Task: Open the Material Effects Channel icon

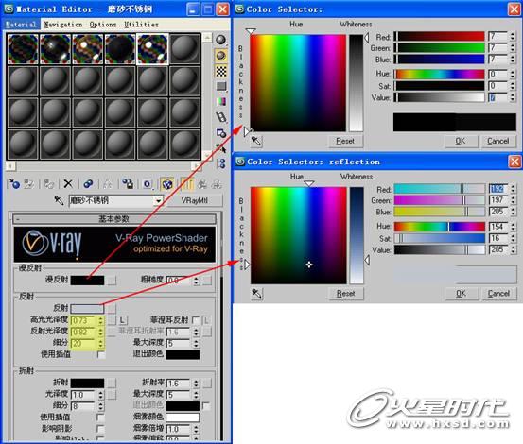Action: pyautogui.click(x=148, y=184)
